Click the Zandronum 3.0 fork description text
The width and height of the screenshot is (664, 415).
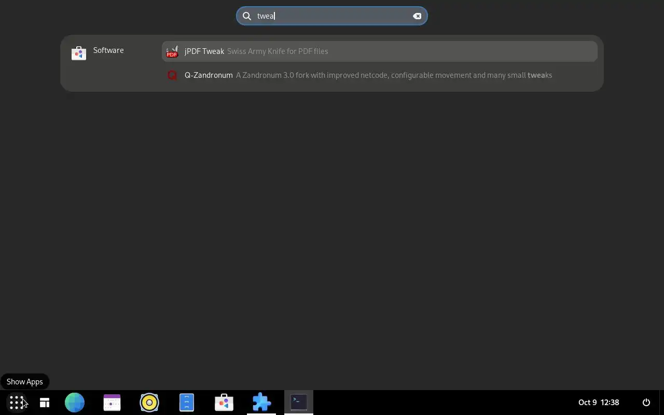(394, 75)
